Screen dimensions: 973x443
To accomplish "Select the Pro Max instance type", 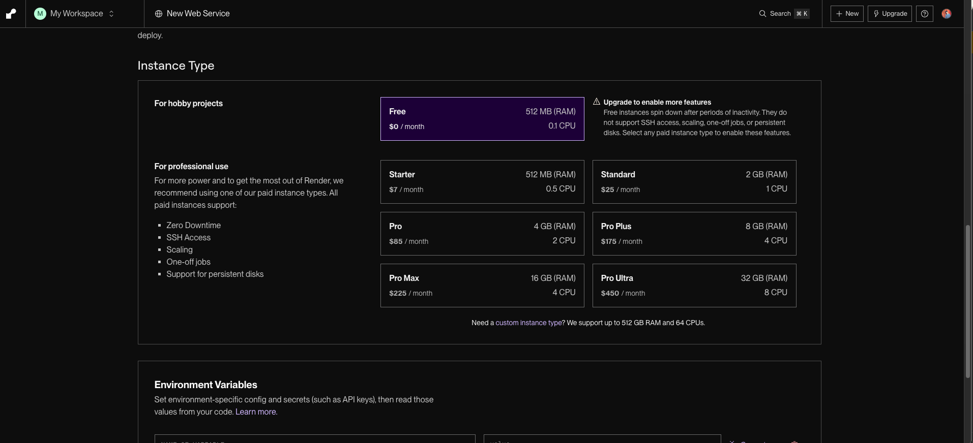I will pyautogui.click(x=482, y=286).
